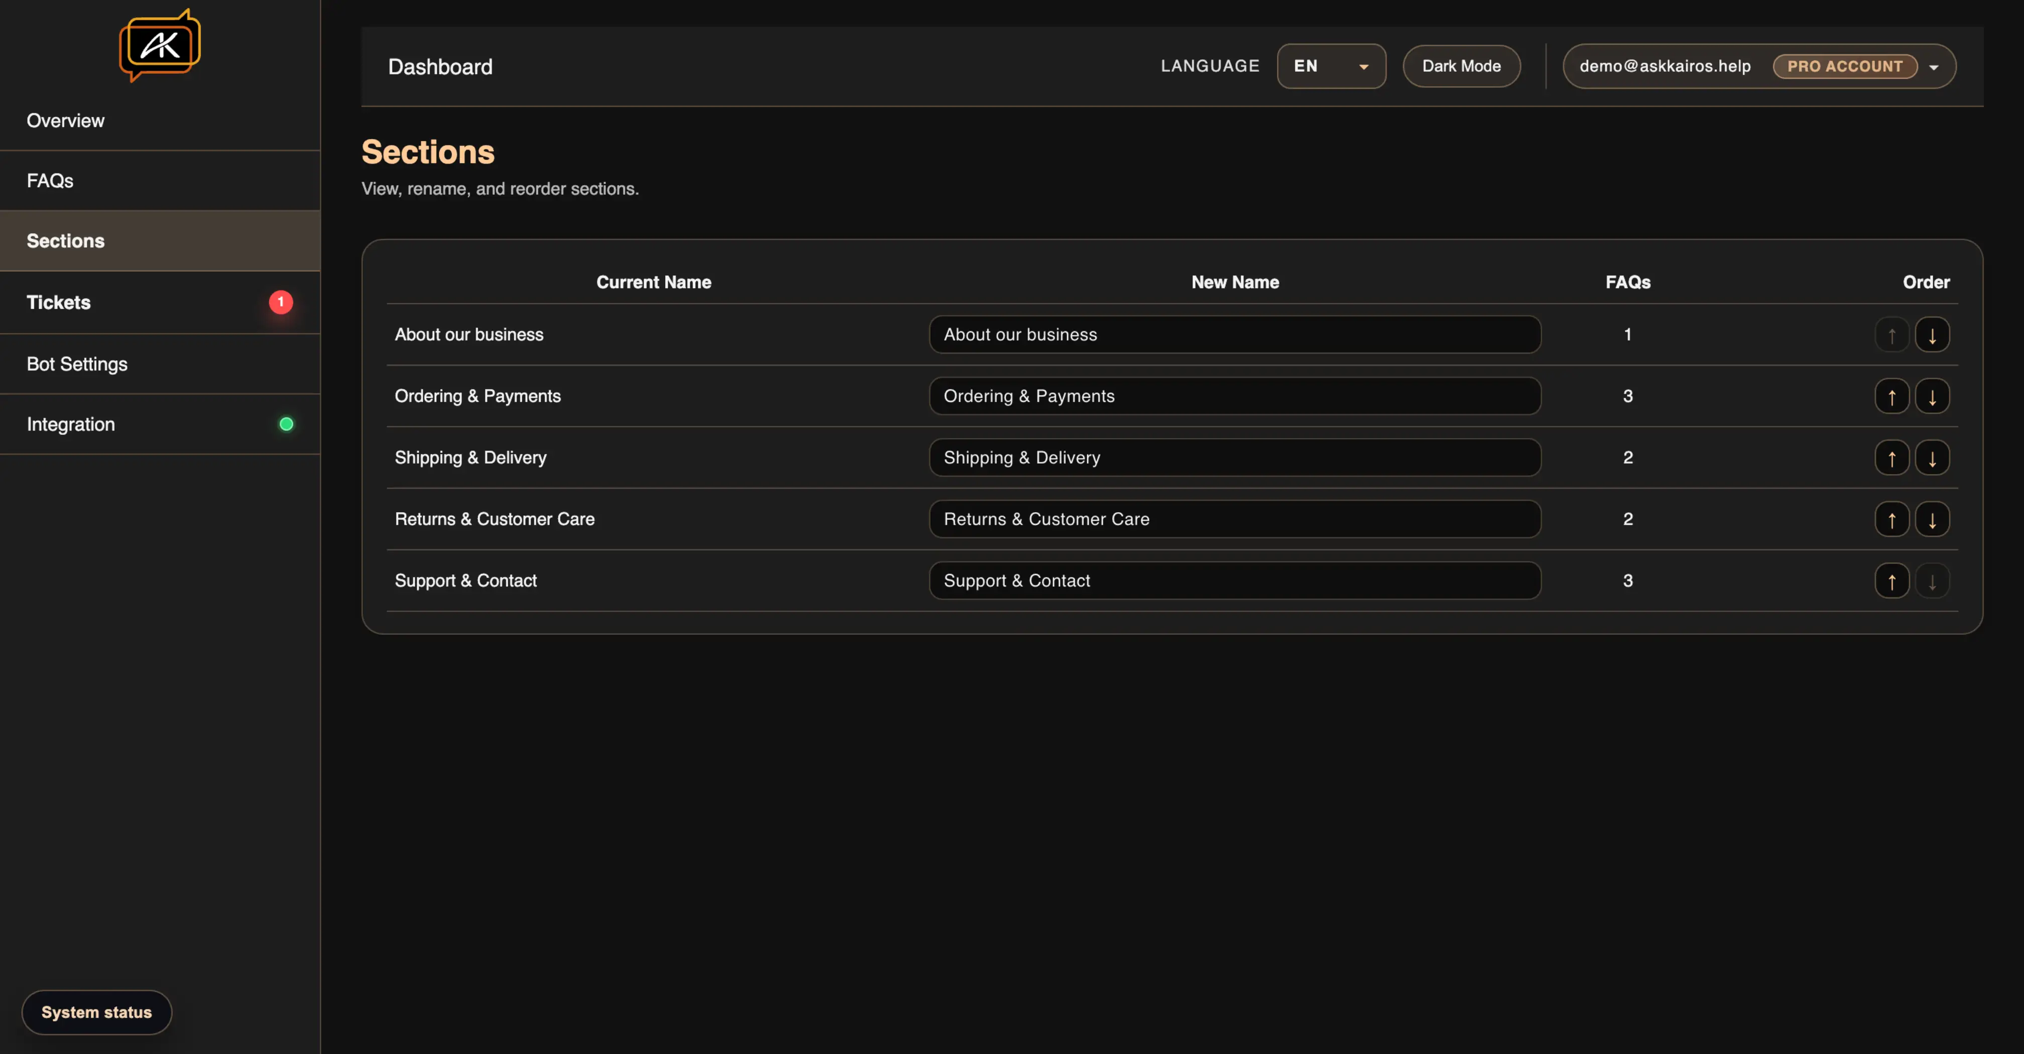The height and width of the screenshot is (1054, 2024).
Task: Move Shipping & Delivery section down
Action: [x=1931, y=458]
